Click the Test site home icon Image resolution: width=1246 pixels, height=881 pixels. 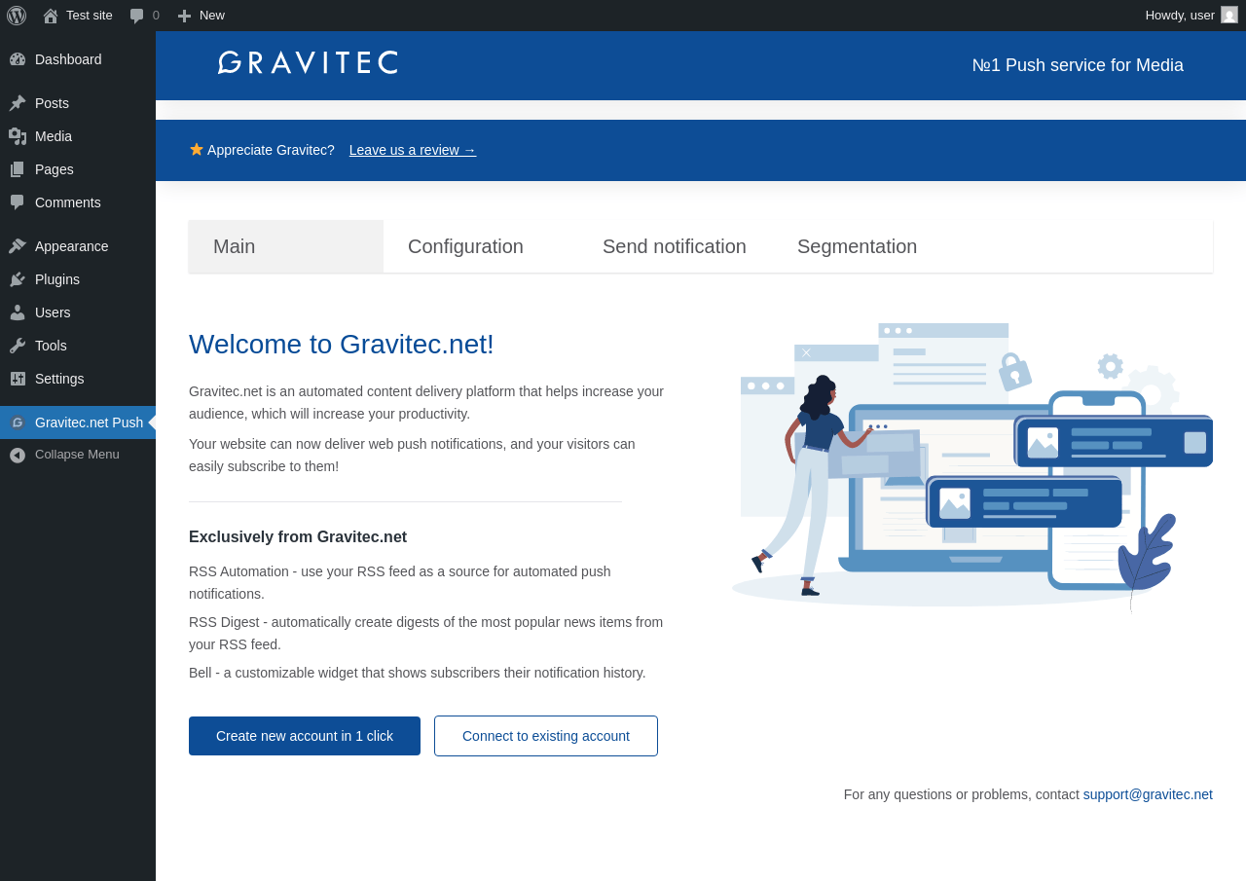[x=51, y=16]
